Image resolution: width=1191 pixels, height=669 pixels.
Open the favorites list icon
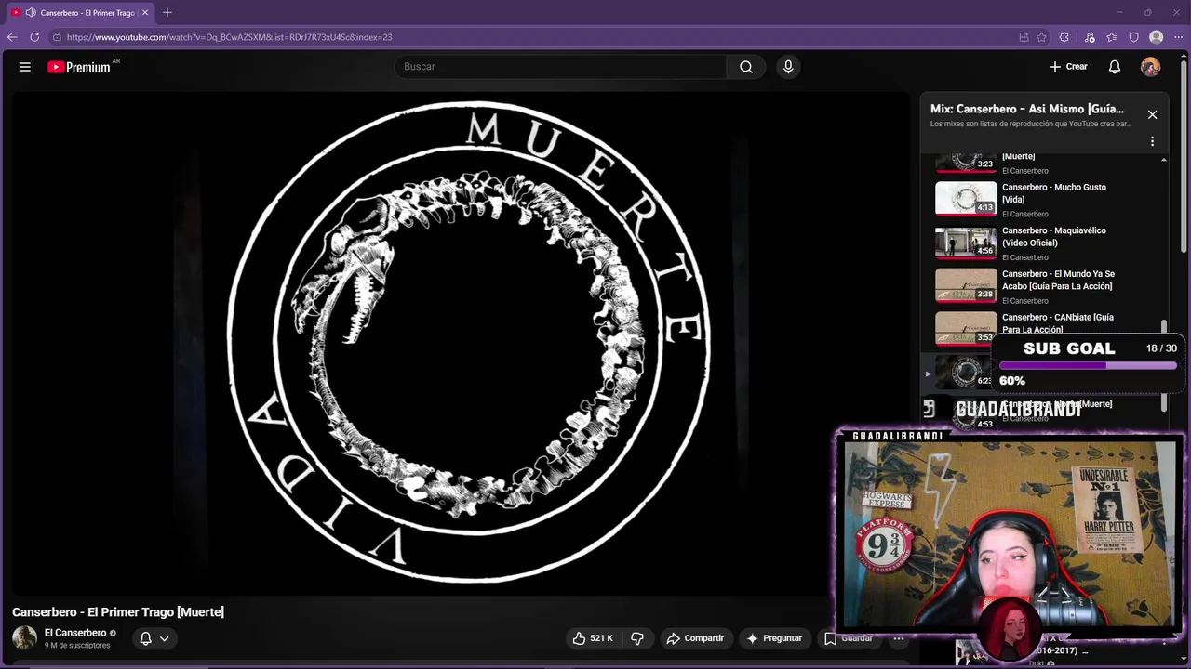[1112, 37]
